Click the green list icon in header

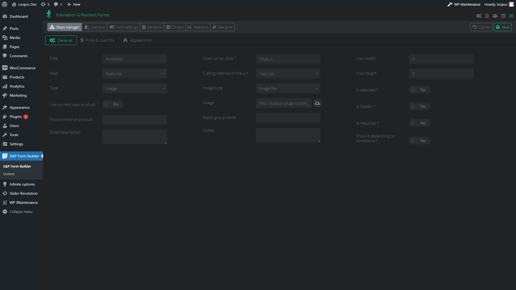pos(511,16)
